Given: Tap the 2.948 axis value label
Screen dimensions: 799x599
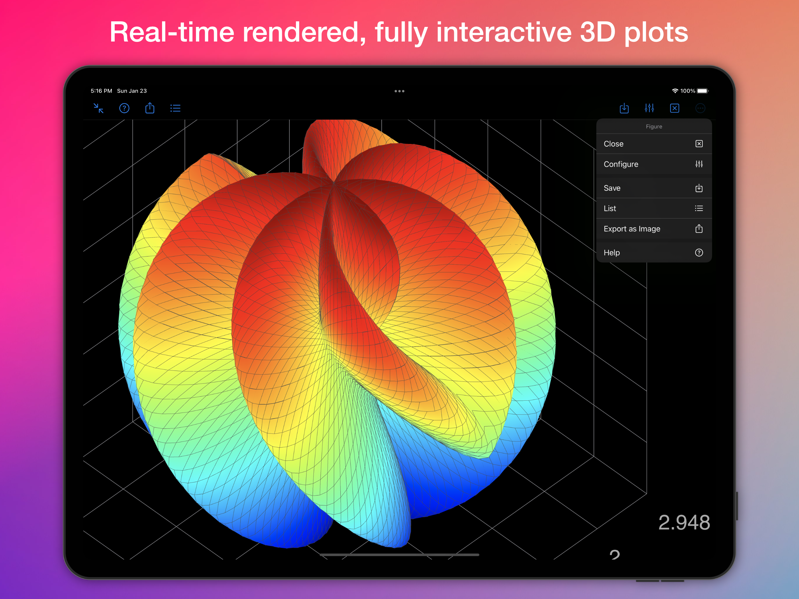Looking at the screenshot, I should tap(684, 522).
